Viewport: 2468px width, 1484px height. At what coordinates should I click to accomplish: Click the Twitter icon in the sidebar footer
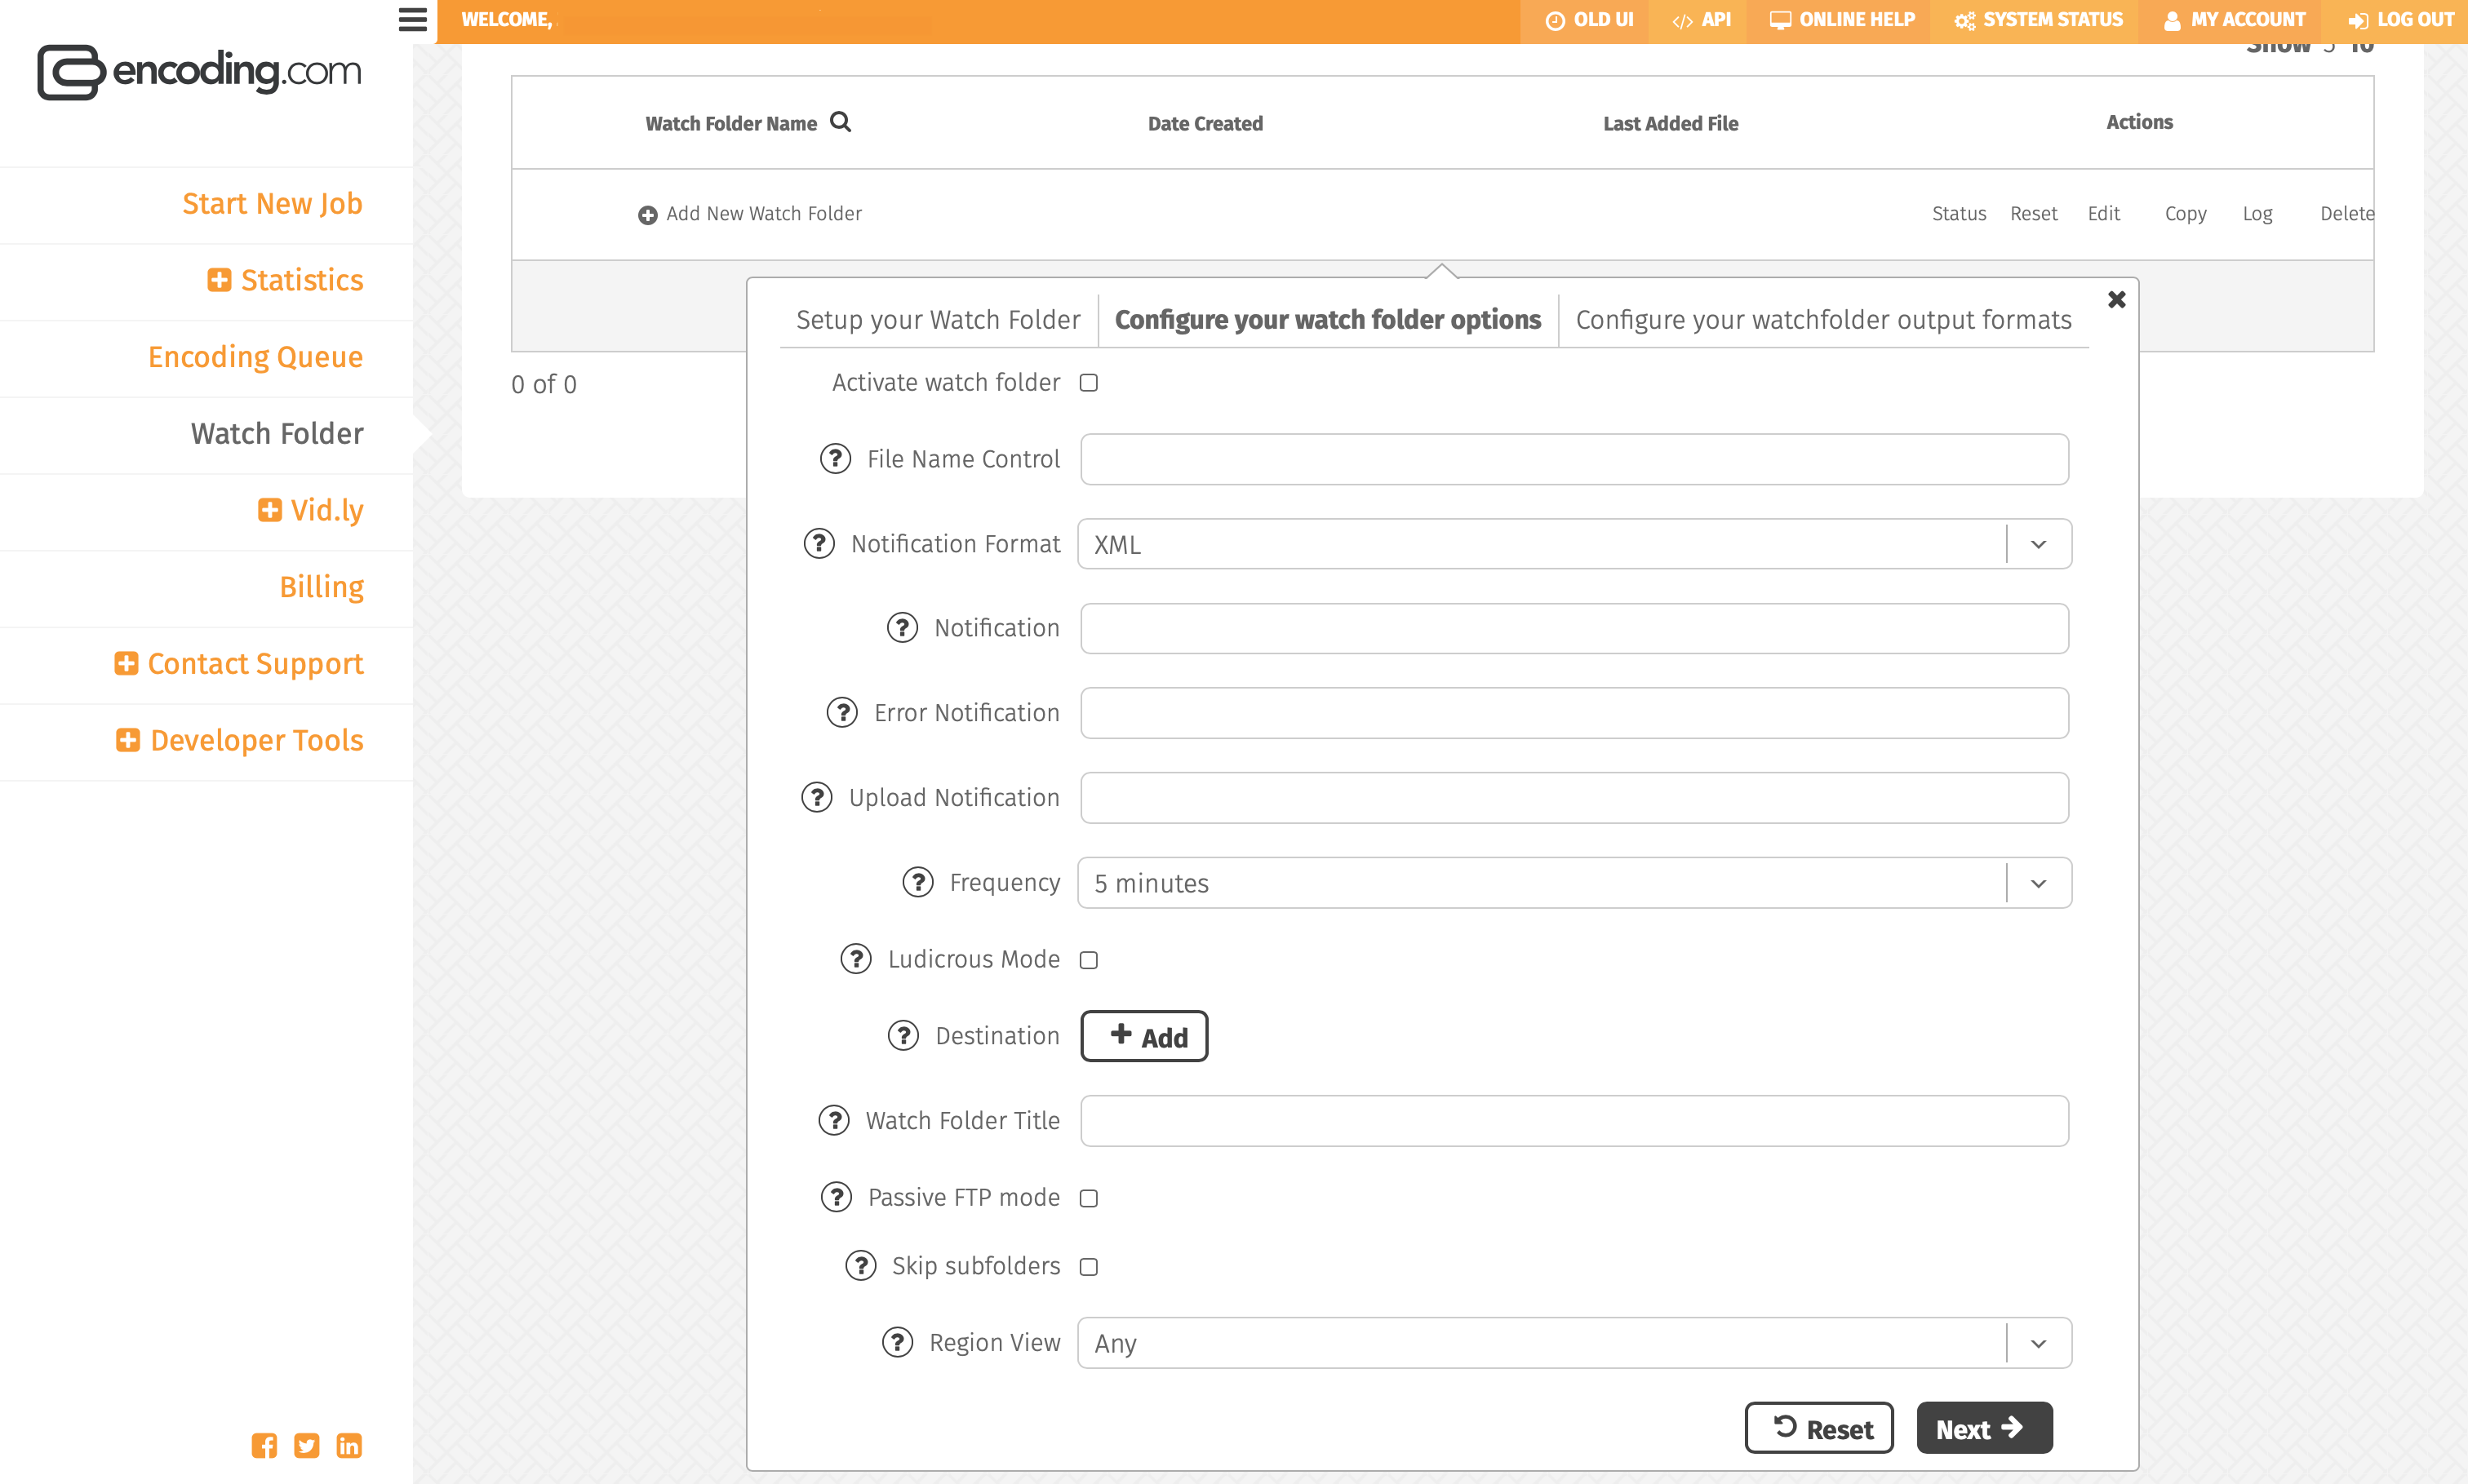[x=306, y=1445]
